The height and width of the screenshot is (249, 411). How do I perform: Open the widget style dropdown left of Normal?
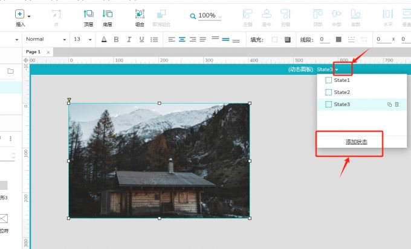(x=17, y=40)
